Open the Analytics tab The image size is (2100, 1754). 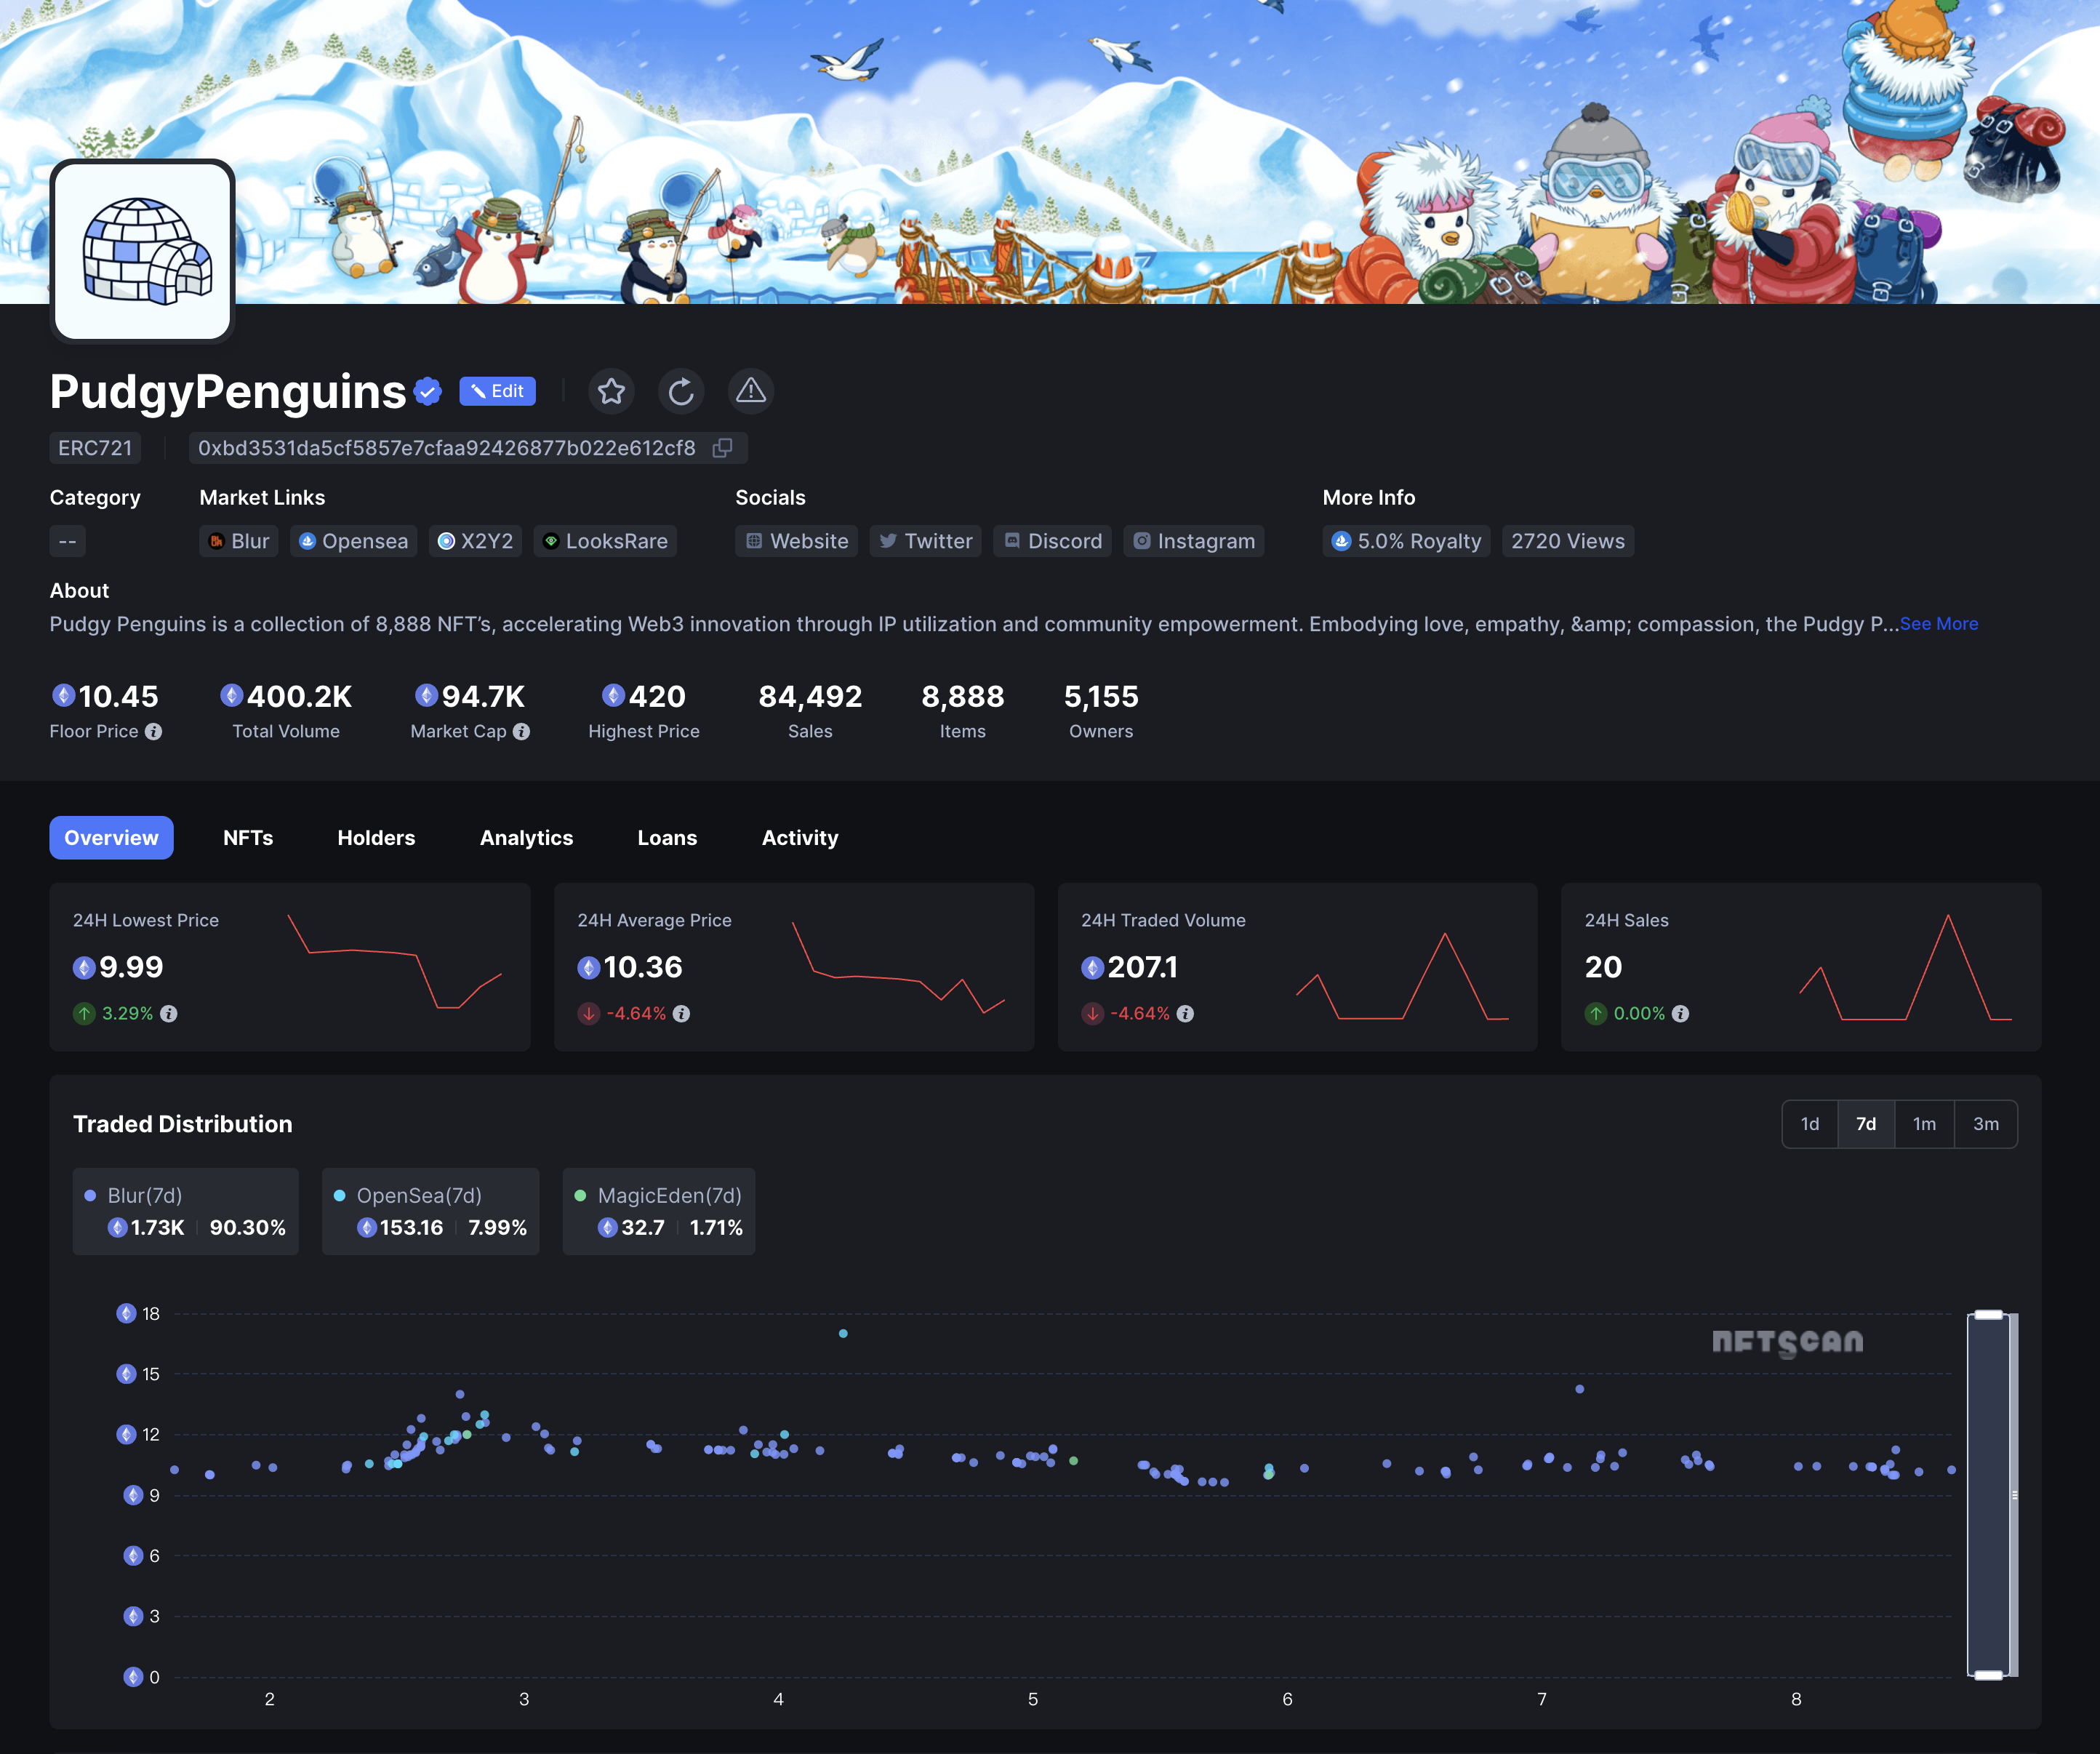(526, 838)
